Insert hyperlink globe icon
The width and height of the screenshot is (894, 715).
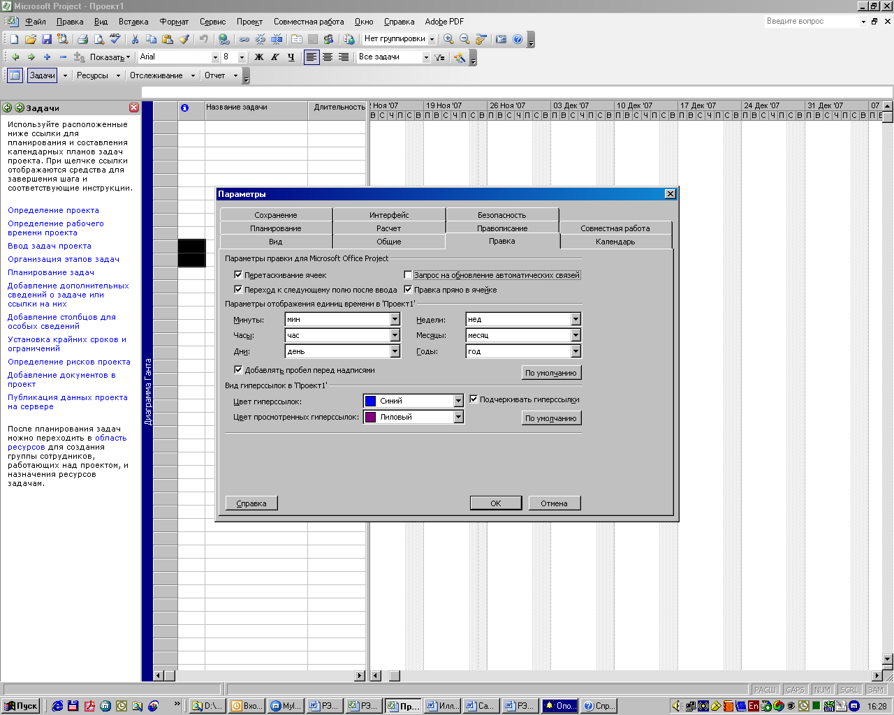pos(223,39)
